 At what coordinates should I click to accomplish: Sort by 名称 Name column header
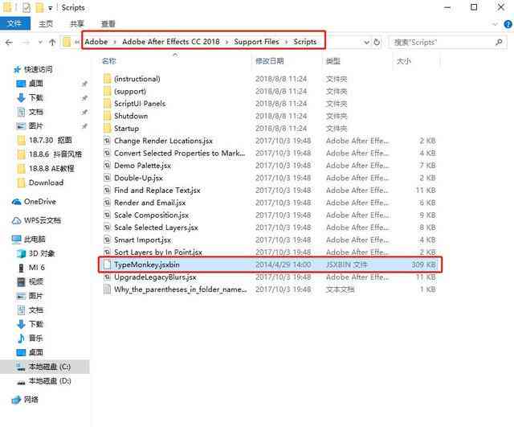(109, 61)
